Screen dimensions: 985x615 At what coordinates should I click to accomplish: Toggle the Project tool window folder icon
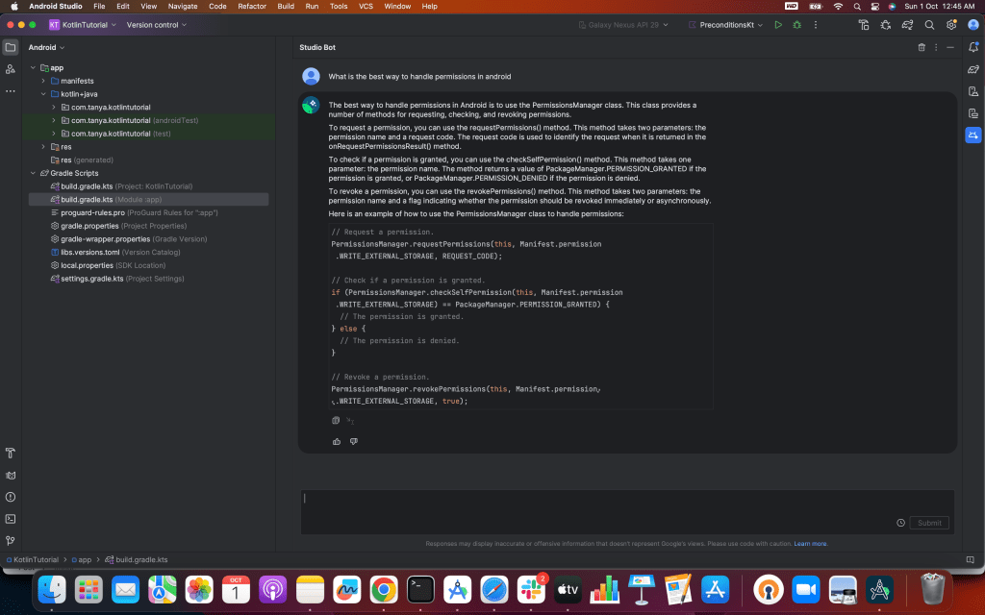pos(11,47)
